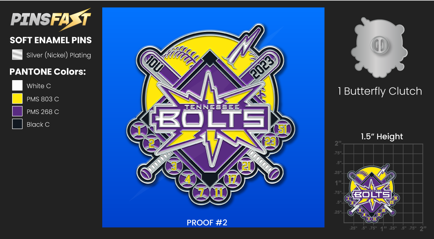Click the softball numbered 17
The image size is (434, 239).
232,179
